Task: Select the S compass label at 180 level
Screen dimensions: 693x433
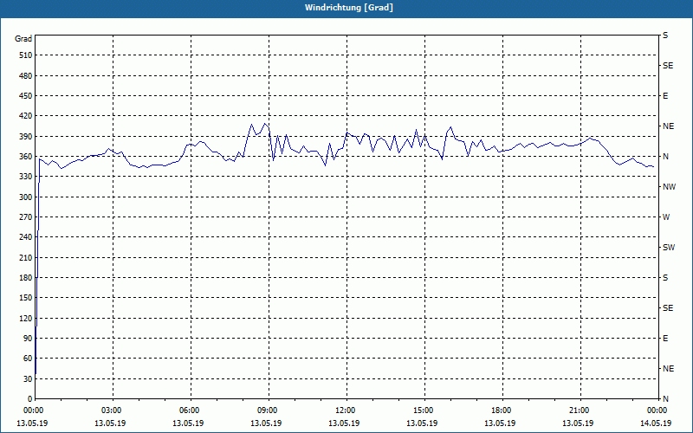Action: (x=665, y=277)
